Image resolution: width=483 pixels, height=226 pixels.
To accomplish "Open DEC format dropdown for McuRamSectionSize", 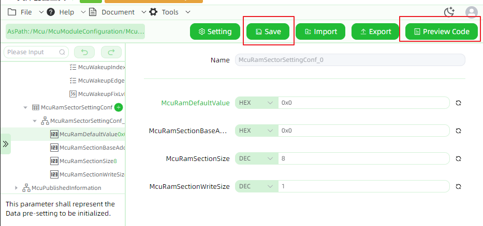I will 257,158.
